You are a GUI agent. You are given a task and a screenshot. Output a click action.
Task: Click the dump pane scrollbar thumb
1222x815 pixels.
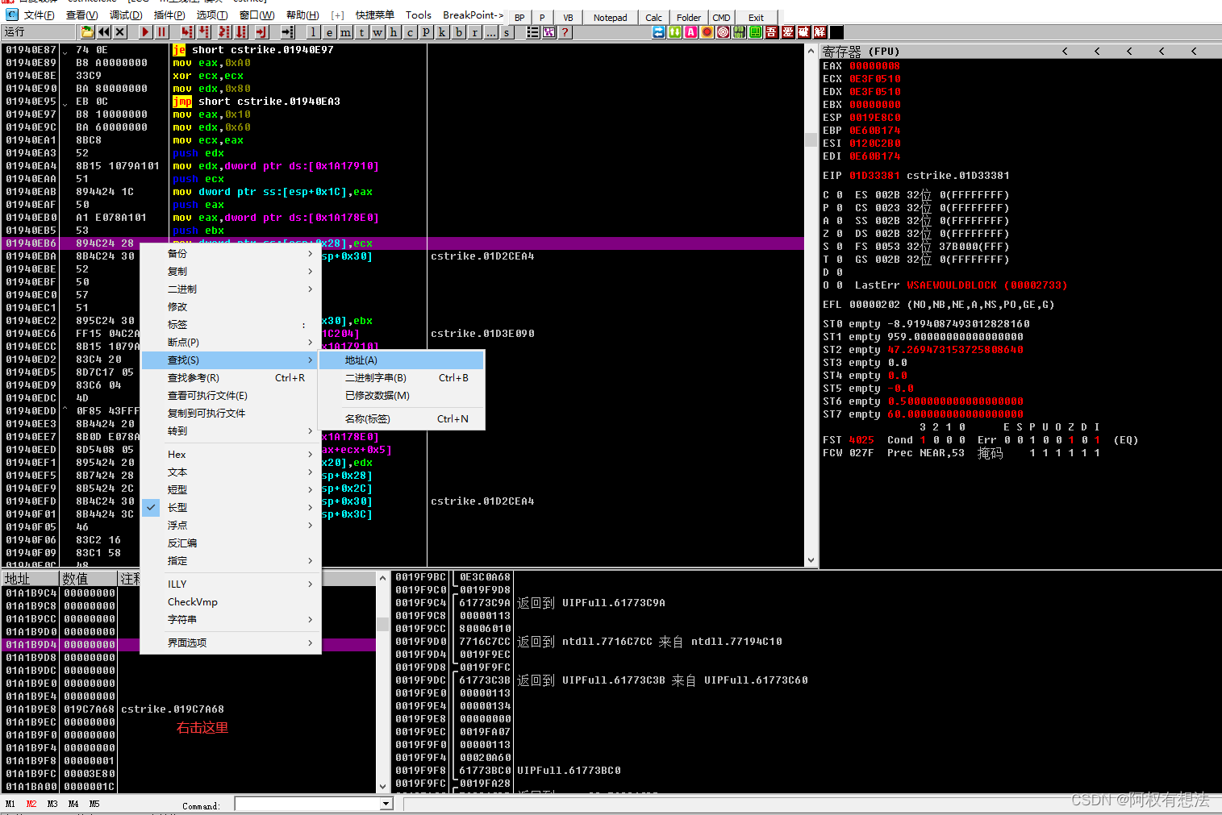382,624
